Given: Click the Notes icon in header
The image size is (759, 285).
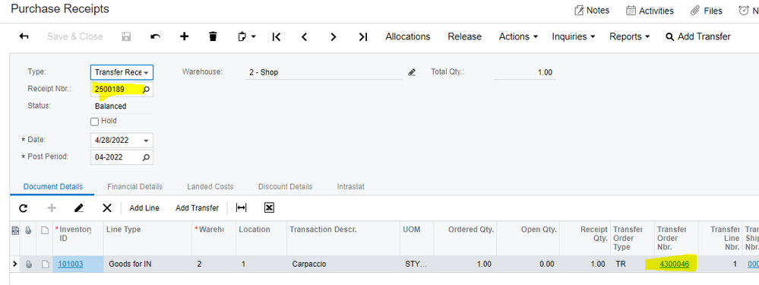Looking at the screenshot, I should (579, 10).
